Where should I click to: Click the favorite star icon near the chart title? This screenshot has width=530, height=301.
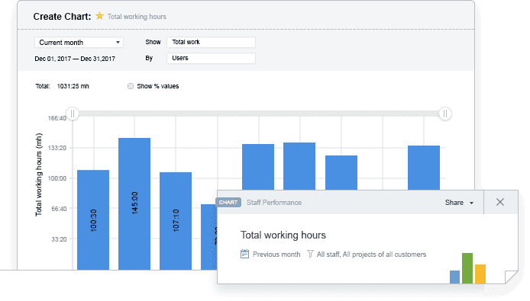click(x=99, y=16)
